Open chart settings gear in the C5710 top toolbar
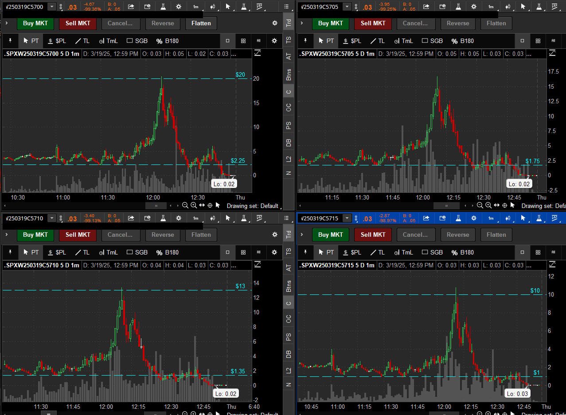The height and width of the screenshot is (415, 566). tap(179, 218)
